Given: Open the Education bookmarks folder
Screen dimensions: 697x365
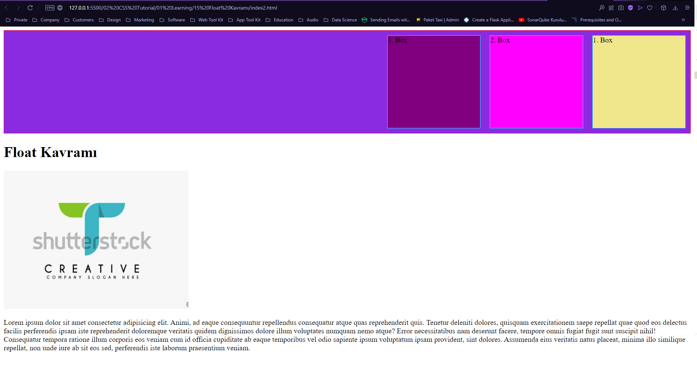Looking at the screenshot, I should tap(283, 20).
